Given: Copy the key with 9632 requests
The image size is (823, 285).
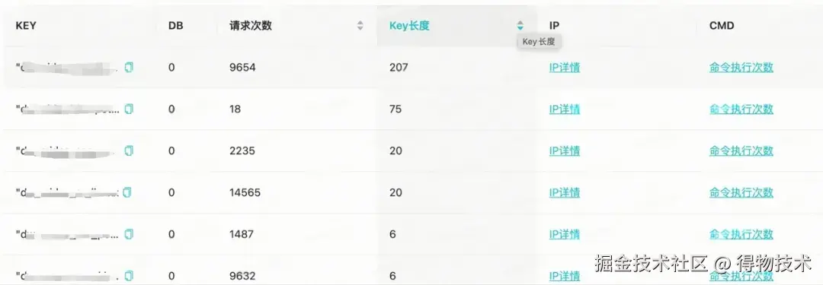Looking at the screenshot, I should click(x=129, y=276).
